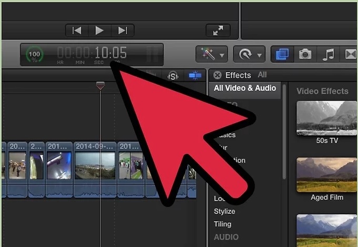358x247 pixels.
Task: Toggle timeline snapping button
Action: click(195, 75)
